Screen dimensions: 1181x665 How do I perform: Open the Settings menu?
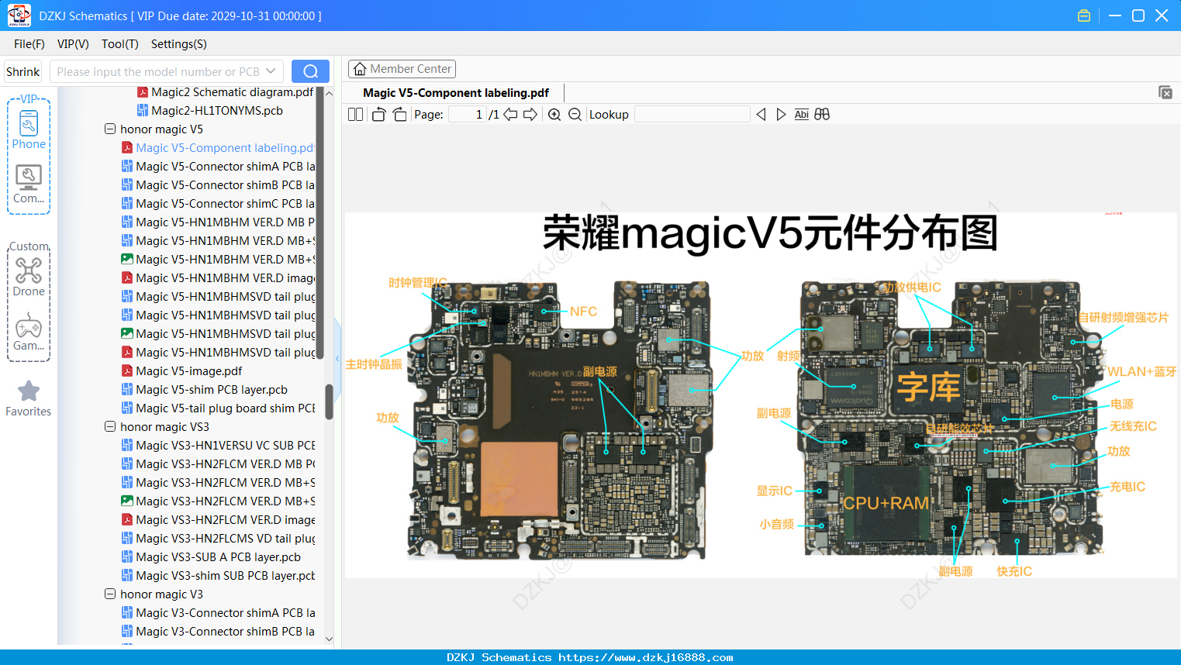[x=179, y=44]
